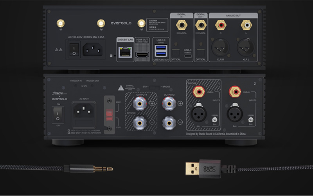
Task: Click the Designed by Starke Sound text
Action: point(216,134)
